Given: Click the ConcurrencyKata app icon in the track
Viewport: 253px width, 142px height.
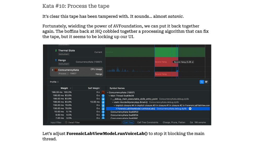Looking at the screenshot, I should coord(56,70).
